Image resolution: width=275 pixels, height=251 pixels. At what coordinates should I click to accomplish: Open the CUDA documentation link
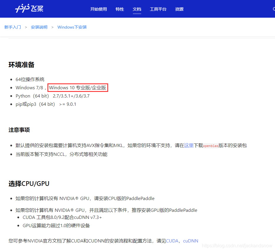[x=172, y=241]
